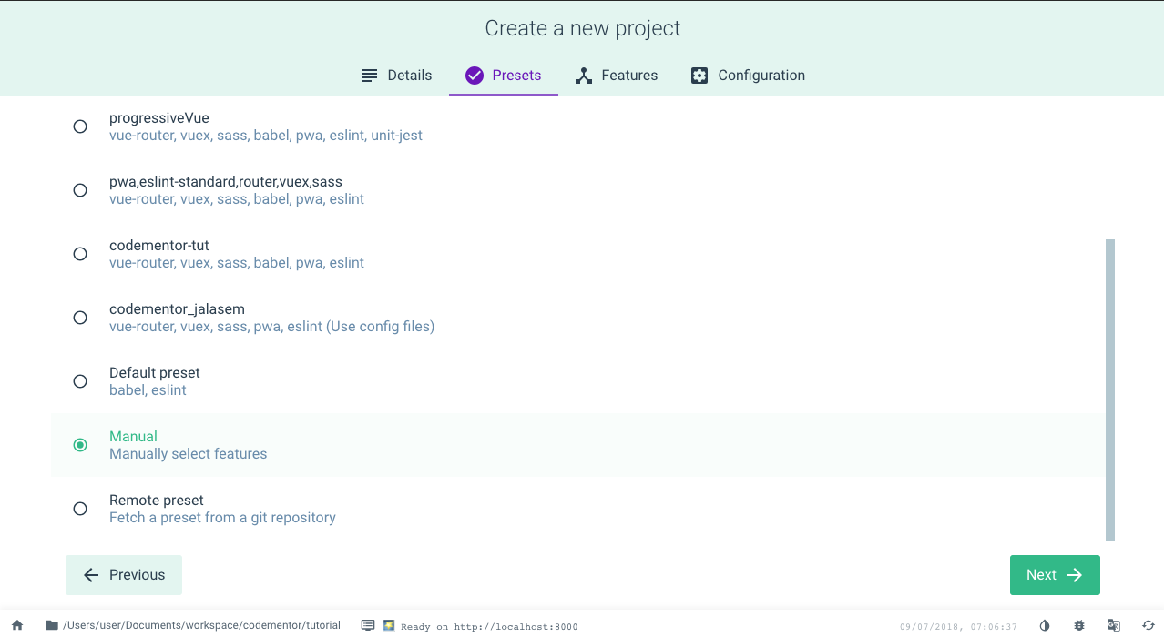Click the Next button

tap(1054, 574)
